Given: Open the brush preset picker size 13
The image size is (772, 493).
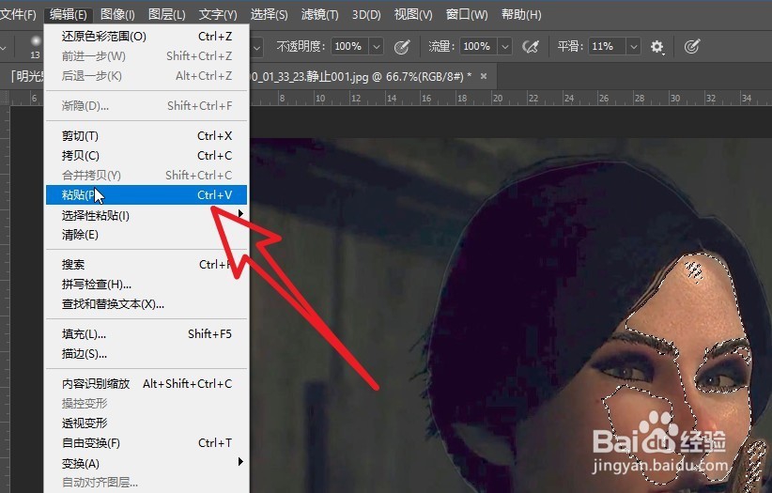Looking at the screenshot, I should [36, 47].
